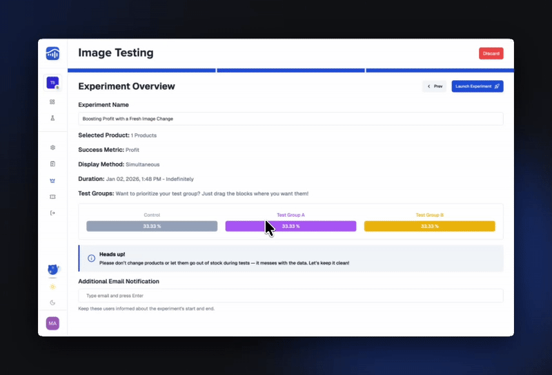Click the clipboard icon in sidebar

pyautogui.click(x=52, y=164)
